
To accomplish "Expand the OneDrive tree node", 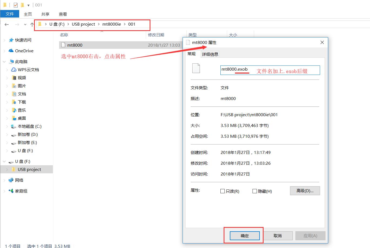I will click(x=4, y=51).
